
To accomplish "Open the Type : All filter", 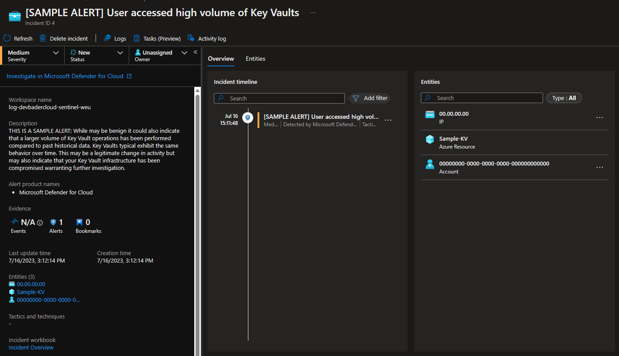I will click(x=564, y=98).
